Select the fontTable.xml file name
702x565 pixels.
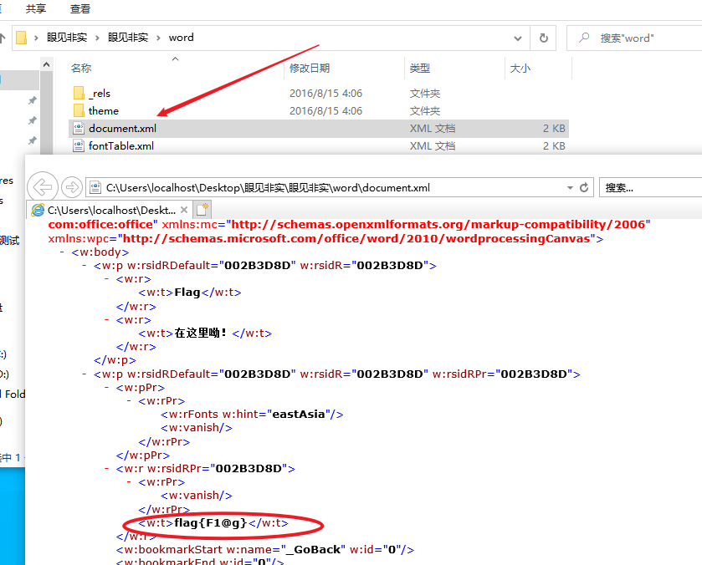(x=121, y=145)
